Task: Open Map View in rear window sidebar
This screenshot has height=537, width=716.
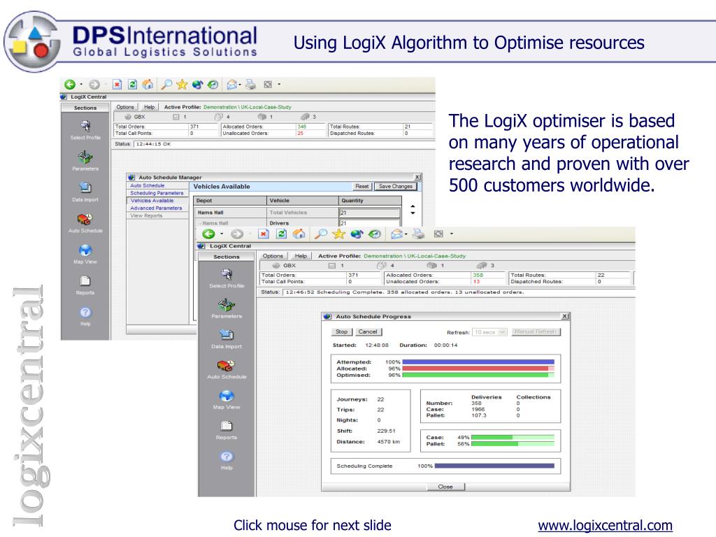Action: [85, 254]
